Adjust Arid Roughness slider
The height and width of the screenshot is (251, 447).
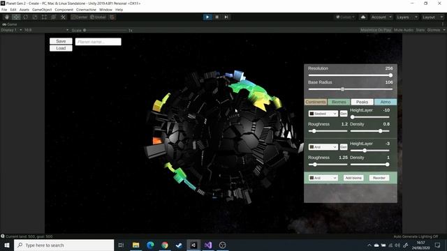point(328,165)
